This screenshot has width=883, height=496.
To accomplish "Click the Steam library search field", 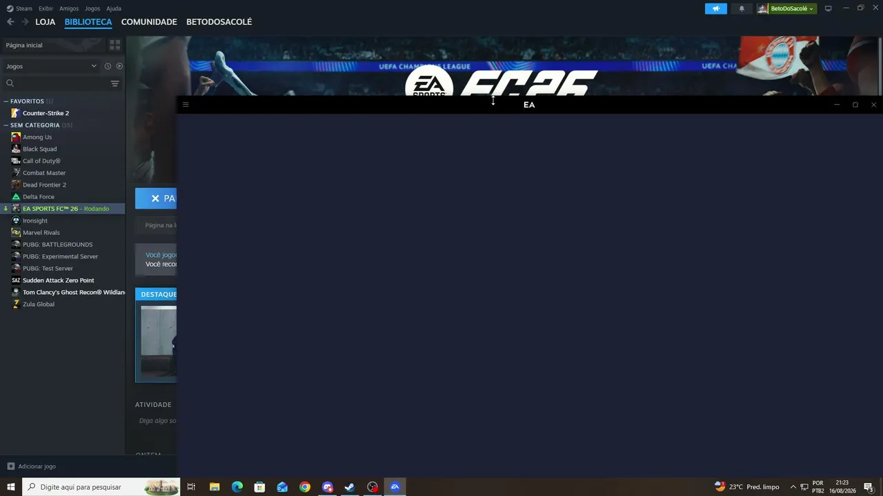I will (57, 83).
